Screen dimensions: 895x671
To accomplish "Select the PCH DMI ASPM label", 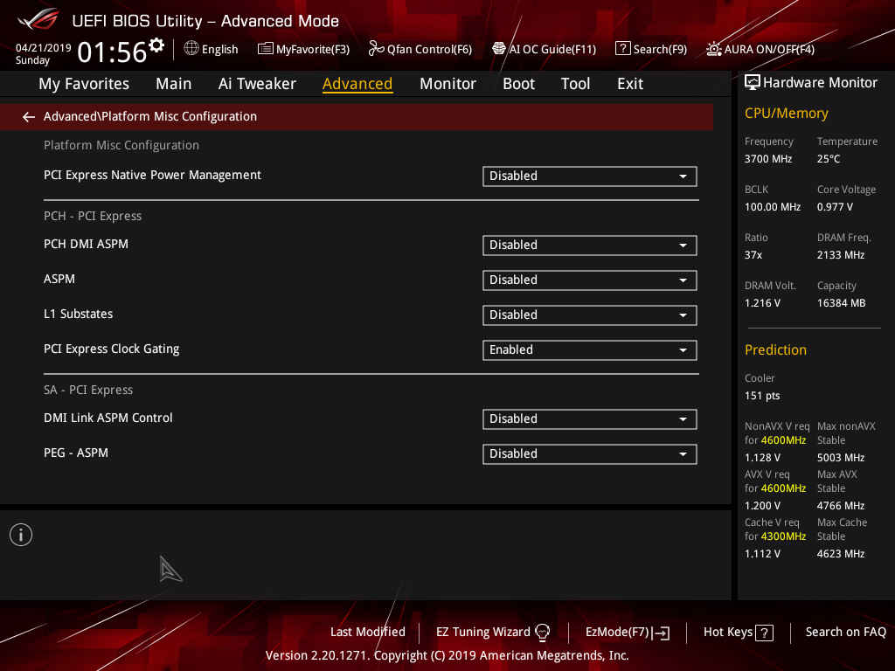I will pyautogui.click(x=87, y=245).
